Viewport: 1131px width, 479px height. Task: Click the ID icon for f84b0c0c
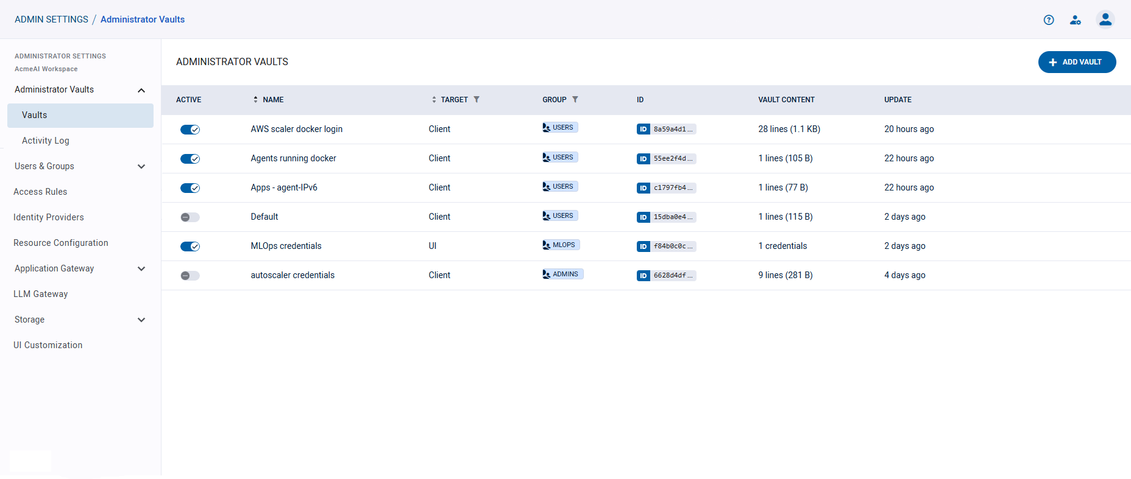[643, 246]
